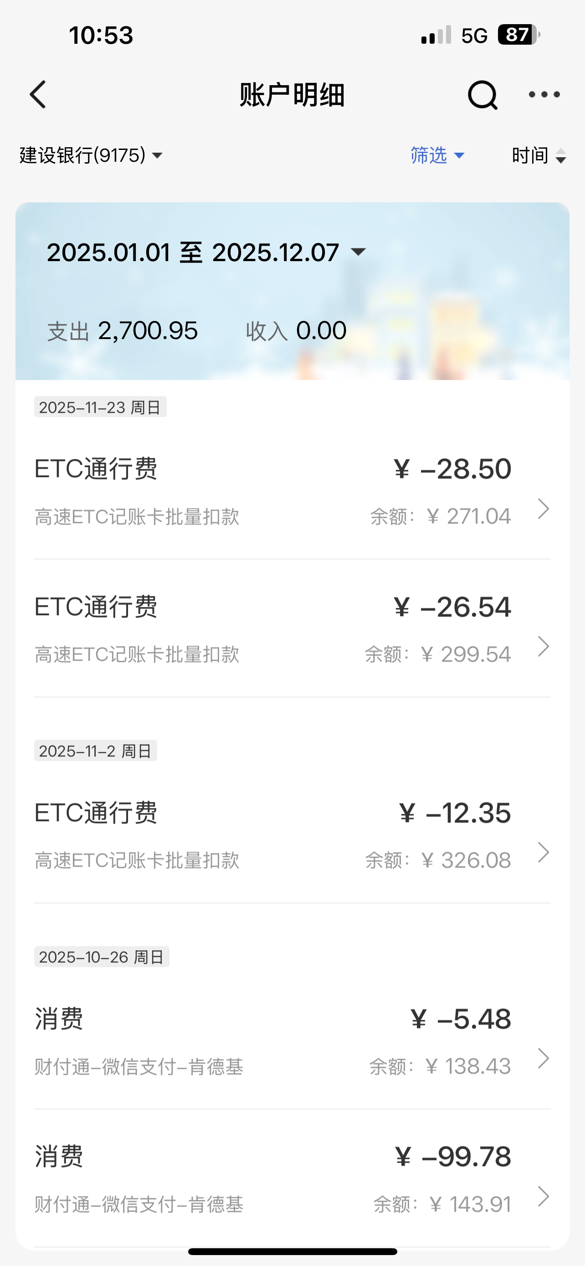Open details chevron for ¥-12.35 ETC charge
The image size is (585, 1266).
pyautogui.click(x=543, y=852)
